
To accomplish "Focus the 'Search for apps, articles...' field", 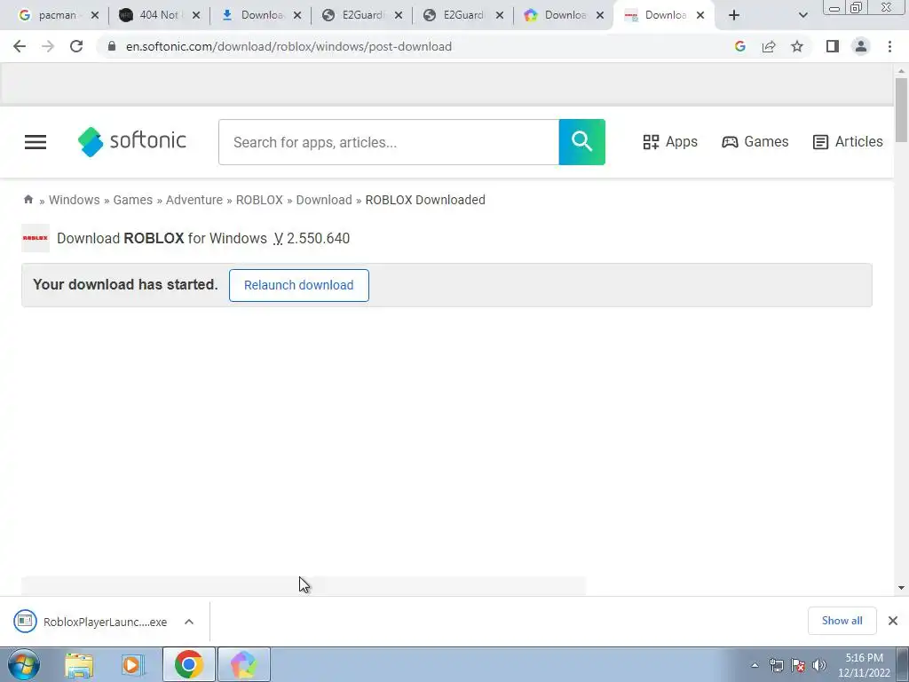I will point(389,142).
